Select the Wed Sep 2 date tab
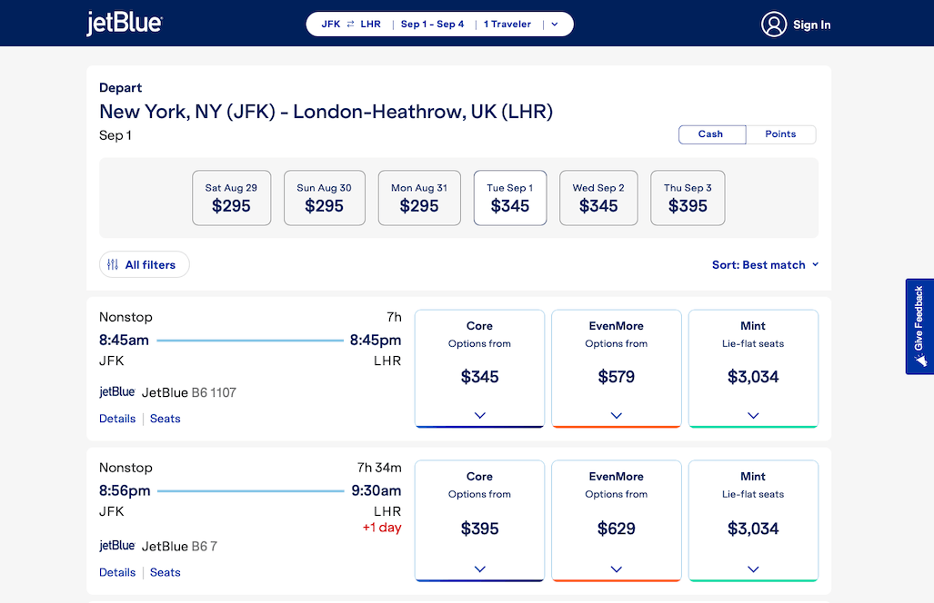Viewport: 934px width, 603px height. [x=598, y=198]
